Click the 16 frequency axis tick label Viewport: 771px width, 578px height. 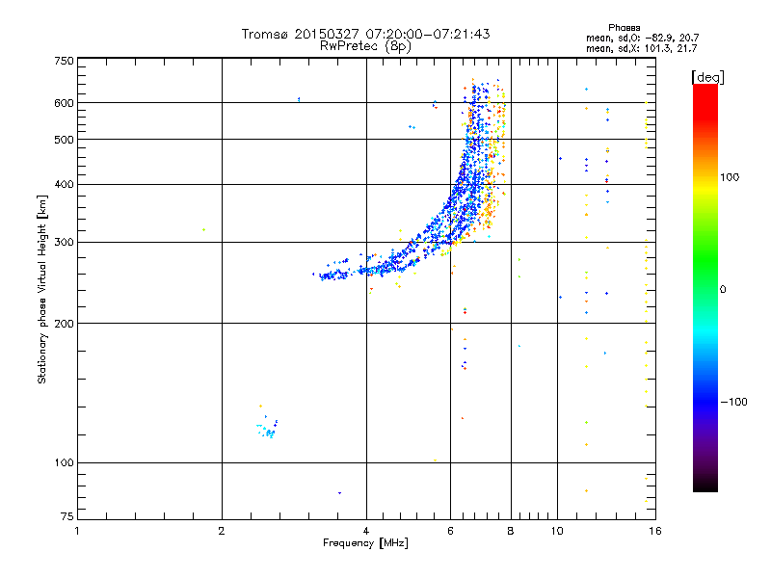(655, 531)
